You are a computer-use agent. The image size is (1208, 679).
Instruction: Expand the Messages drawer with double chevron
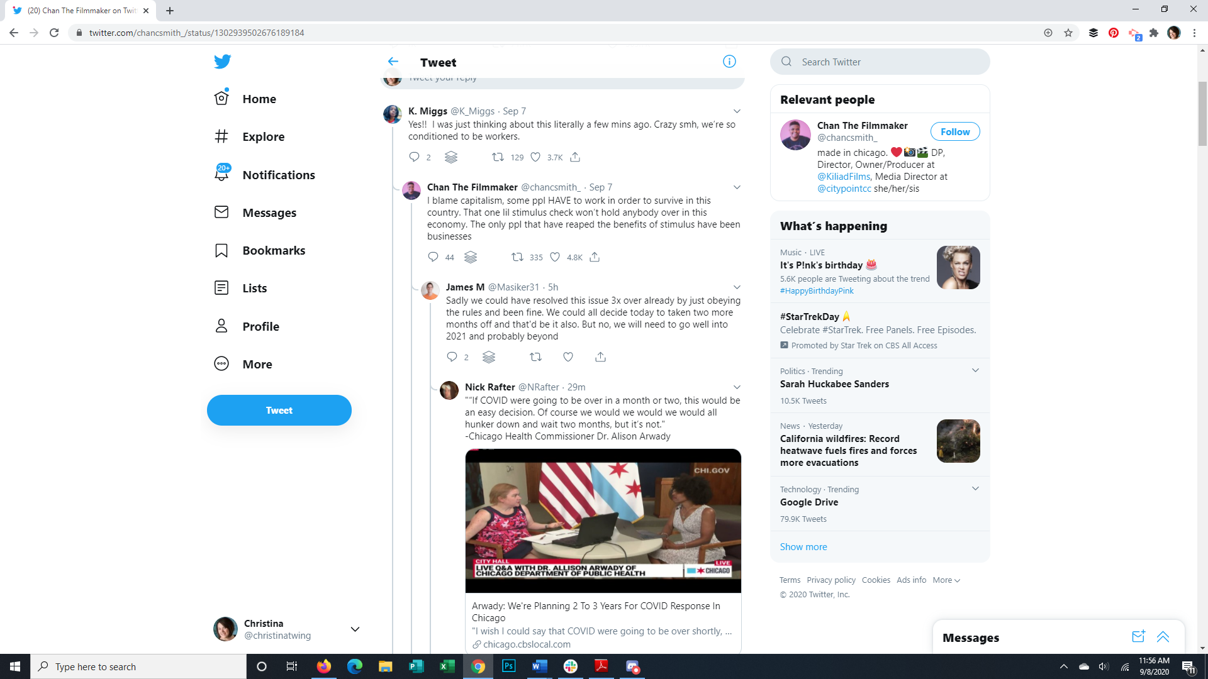click(x=1163, y=637)
